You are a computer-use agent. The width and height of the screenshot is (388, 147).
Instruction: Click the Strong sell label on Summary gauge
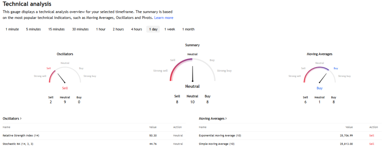point(160,71)
